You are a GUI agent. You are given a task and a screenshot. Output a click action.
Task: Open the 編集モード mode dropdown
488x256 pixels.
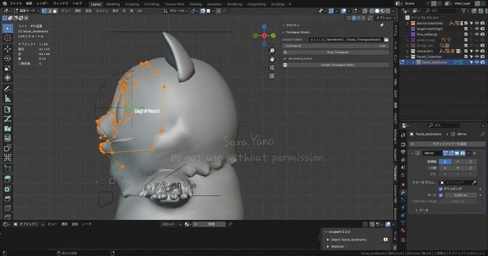[x=25, y=10]
